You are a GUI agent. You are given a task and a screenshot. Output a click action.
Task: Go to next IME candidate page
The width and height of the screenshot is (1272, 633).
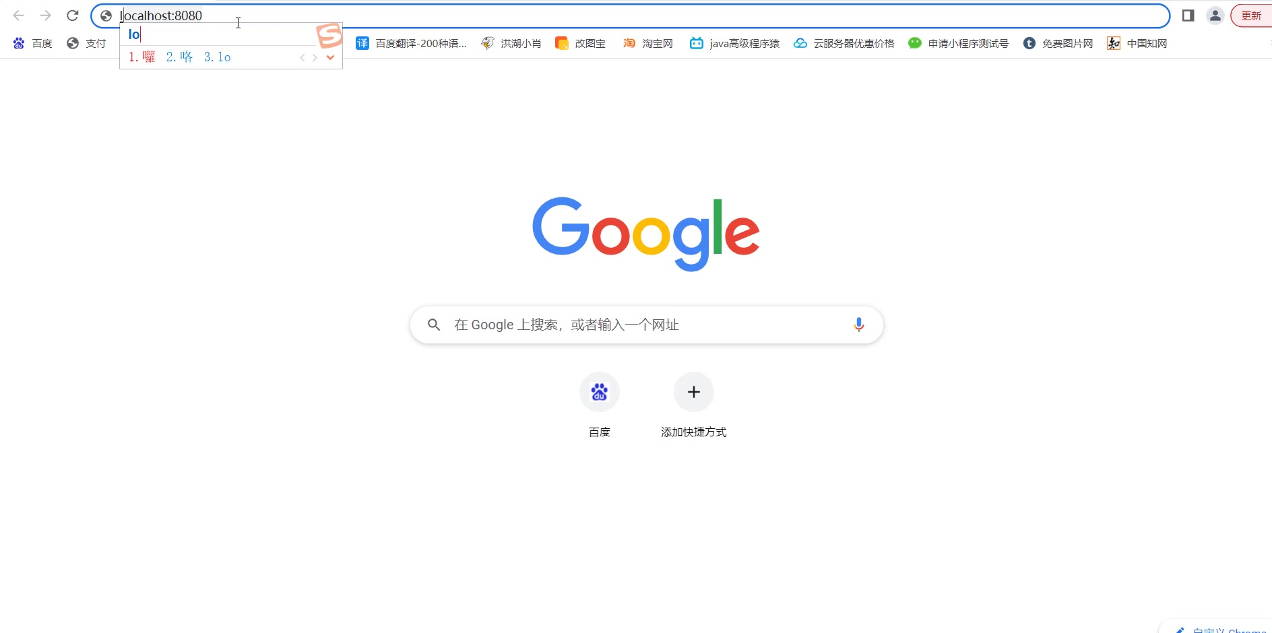(x=315, y=57)
